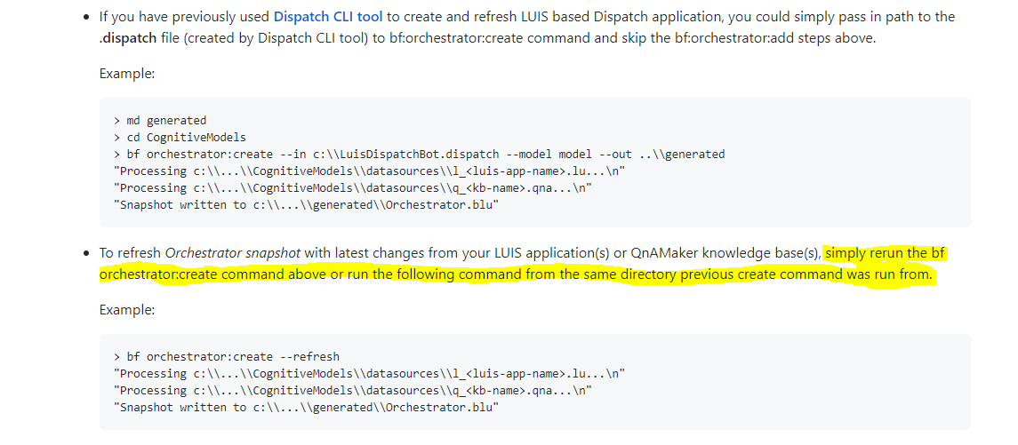Click the second Example: label before --refresh
1018x445 pixels.
[x=127, y=309]
